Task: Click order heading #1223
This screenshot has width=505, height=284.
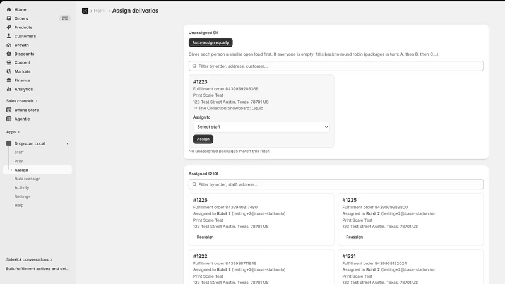Action: coord(200,82)
